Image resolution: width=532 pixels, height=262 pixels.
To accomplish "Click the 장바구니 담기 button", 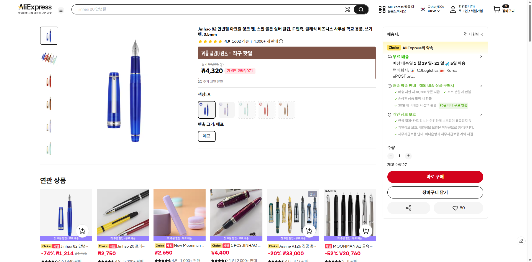I will pos(435,192).
